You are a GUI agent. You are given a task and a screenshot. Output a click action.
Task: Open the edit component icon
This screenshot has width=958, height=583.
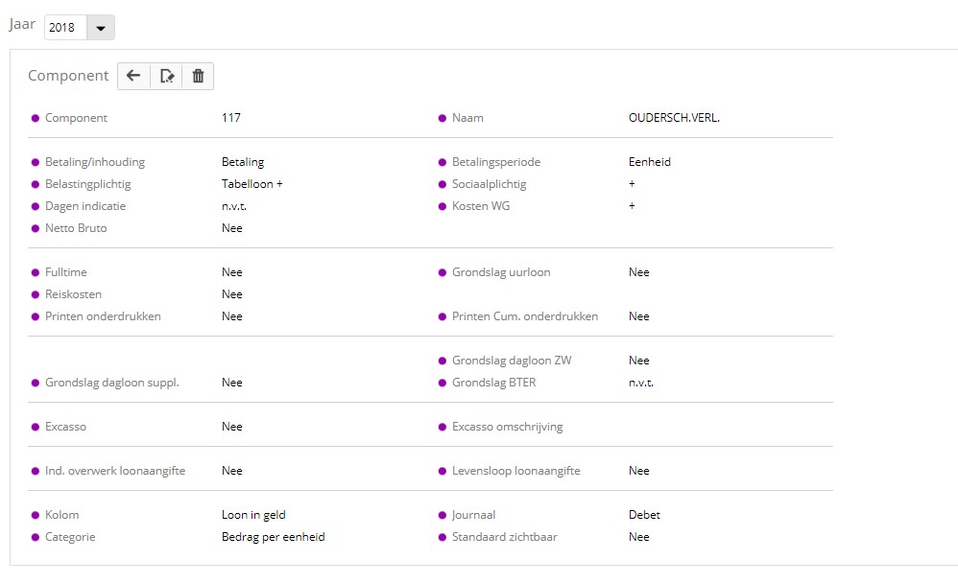[166, 77]
